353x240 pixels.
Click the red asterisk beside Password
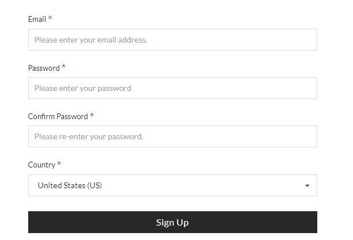pos(63,67)
